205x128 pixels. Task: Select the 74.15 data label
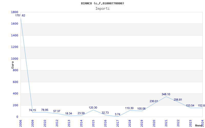pyautogui.click(x=33, y=110)
